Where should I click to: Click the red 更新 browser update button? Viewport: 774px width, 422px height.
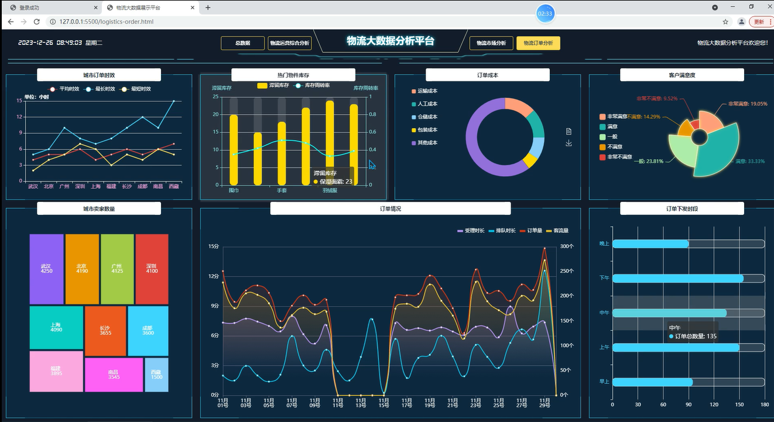(x=759, y=22)
